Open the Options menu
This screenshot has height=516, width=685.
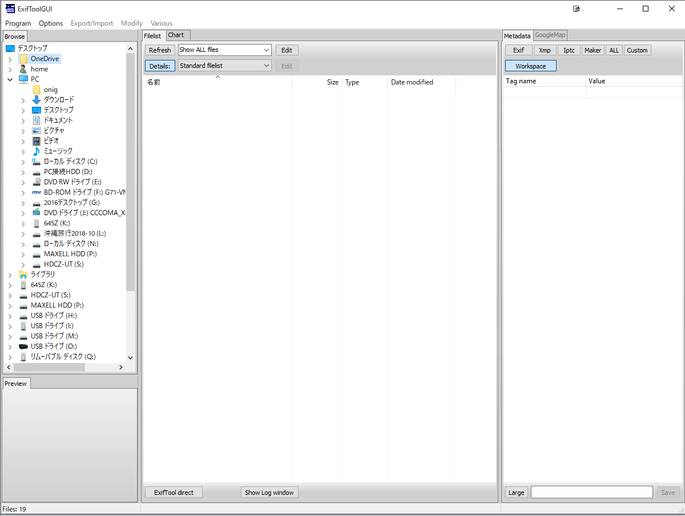pyautogui.click(x=51, y=23)
